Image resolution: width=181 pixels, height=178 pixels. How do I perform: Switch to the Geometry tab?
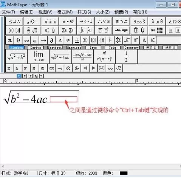[131, 48]
